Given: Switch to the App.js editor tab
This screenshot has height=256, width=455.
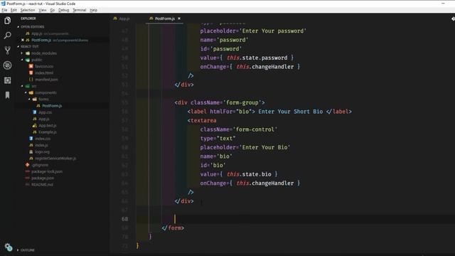Looking at the screenshot, I should [x=122, y=18].
